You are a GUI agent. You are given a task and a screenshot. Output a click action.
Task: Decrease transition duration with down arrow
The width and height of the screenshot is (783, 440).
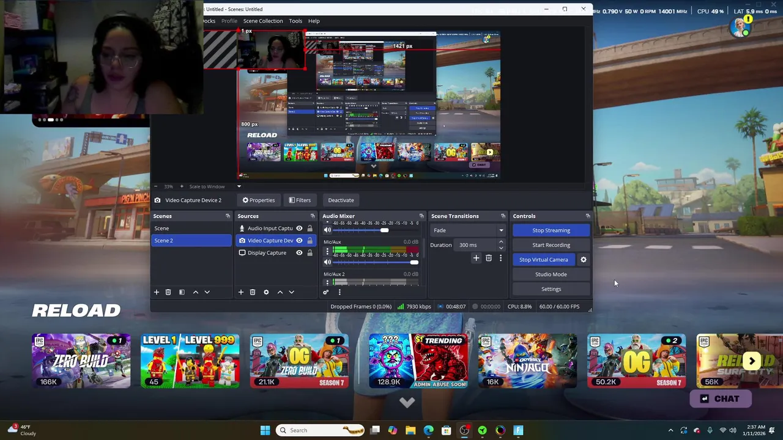click(501, 248)
